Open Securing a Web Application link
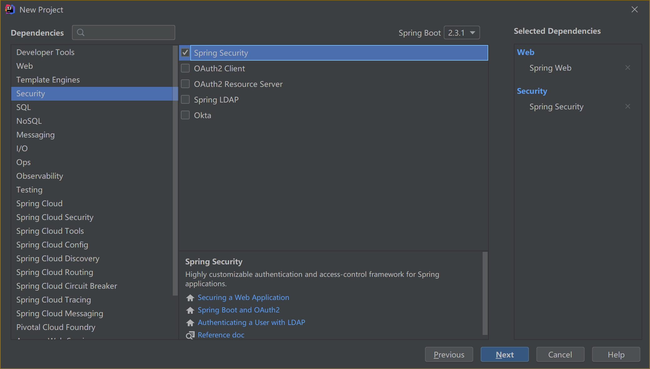 coord(243,297)
